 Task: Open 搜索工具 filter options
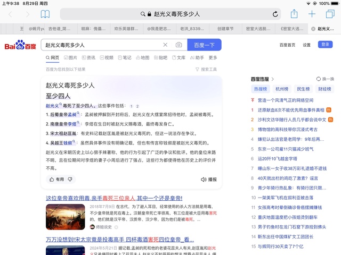(206, 69)
